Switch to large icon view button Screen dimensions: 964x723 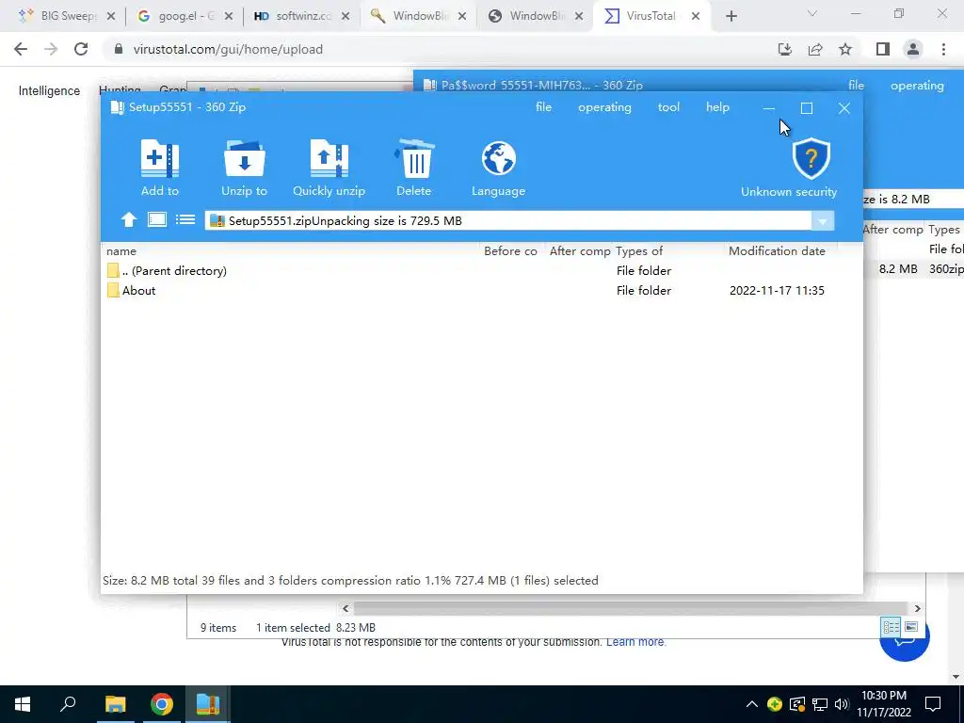(157, 219)
